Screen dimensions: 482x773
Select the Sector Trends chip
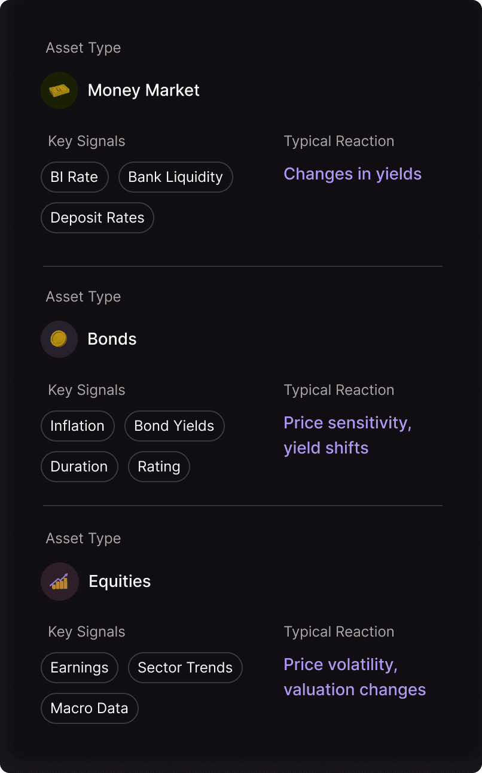pyautogui.click(x=185, y=668)
